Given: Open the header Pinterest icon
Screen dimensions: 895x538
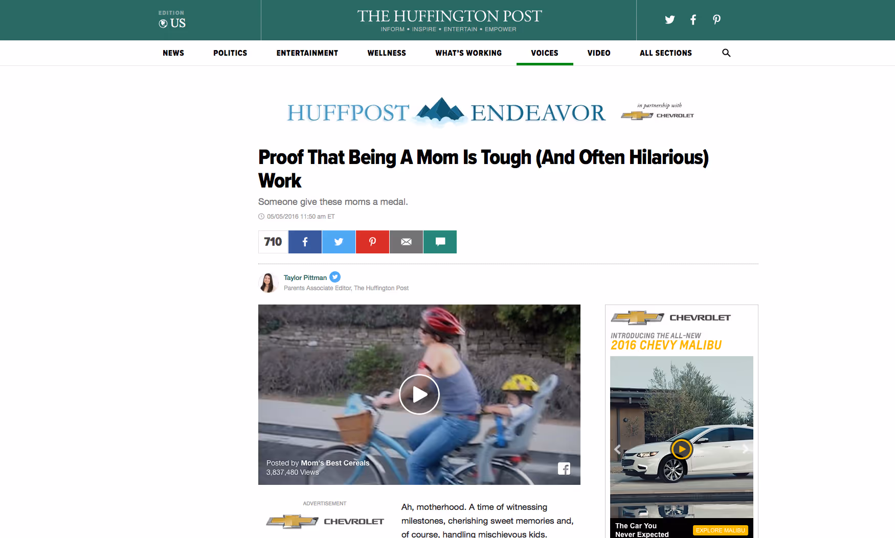Looking at the screenshot, I should [x=717, y=20].
